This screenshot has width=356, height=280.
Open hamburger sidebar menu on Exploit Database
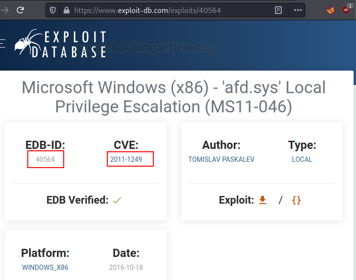click(x=2, y=44)
